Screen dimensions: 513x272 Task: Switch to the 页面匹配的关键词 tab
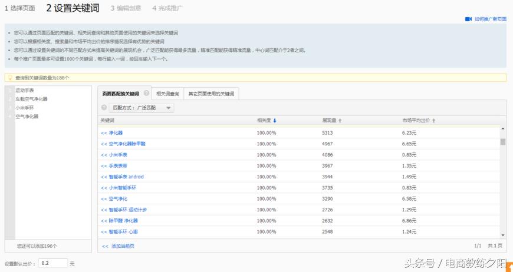[x=120, y=94]
